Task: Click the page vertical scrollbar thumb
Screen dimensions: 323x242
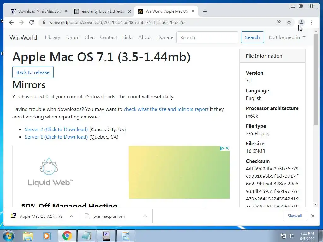Action: pyautogui.click(x=316, y=79)
